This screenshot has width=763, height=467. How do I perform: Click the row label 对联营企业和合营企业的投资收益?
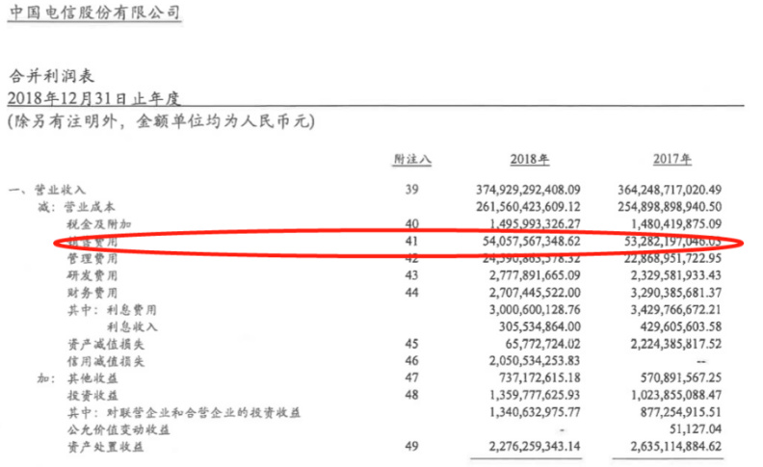tap(203, 413)
